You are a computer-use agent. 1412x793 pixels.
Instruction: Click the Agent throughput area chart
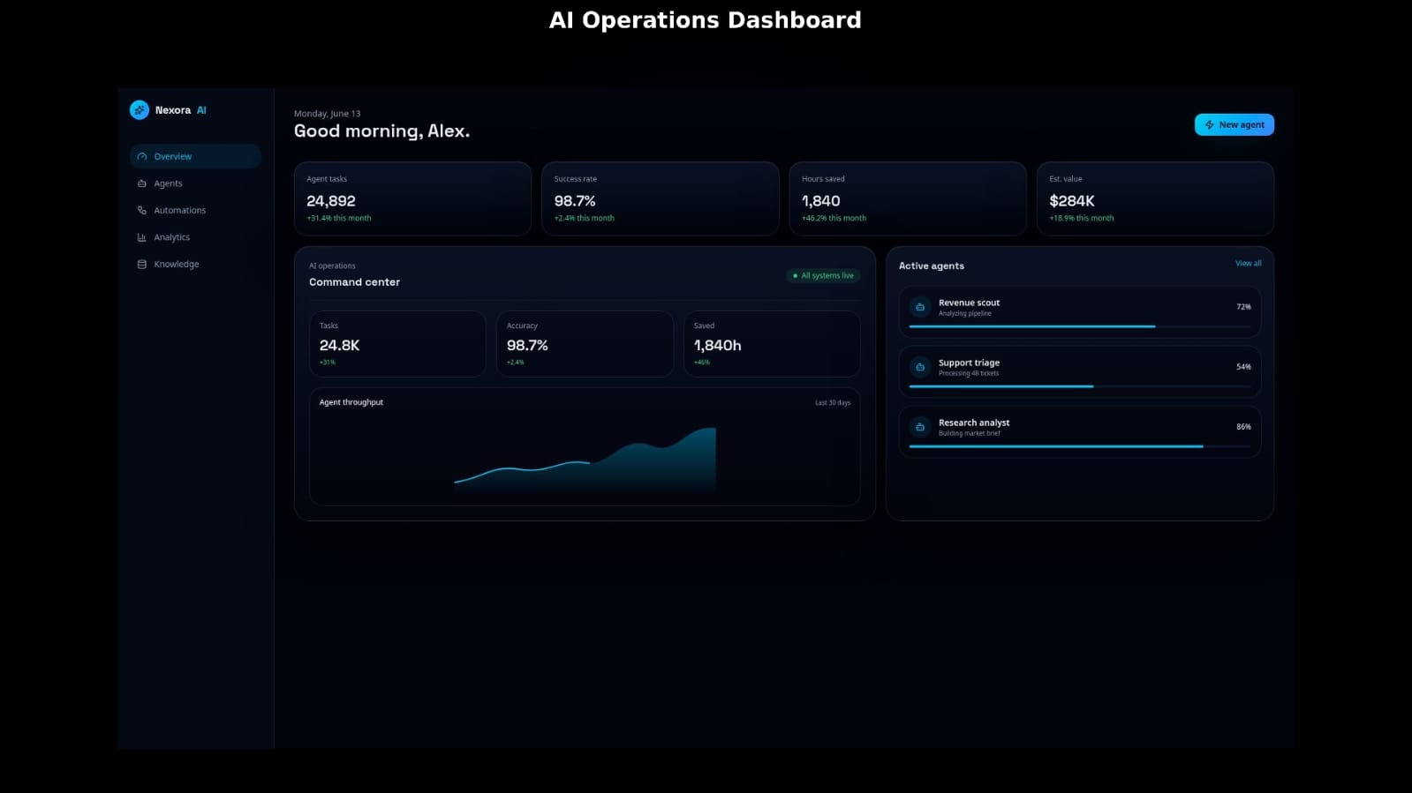tap(585, 459)
